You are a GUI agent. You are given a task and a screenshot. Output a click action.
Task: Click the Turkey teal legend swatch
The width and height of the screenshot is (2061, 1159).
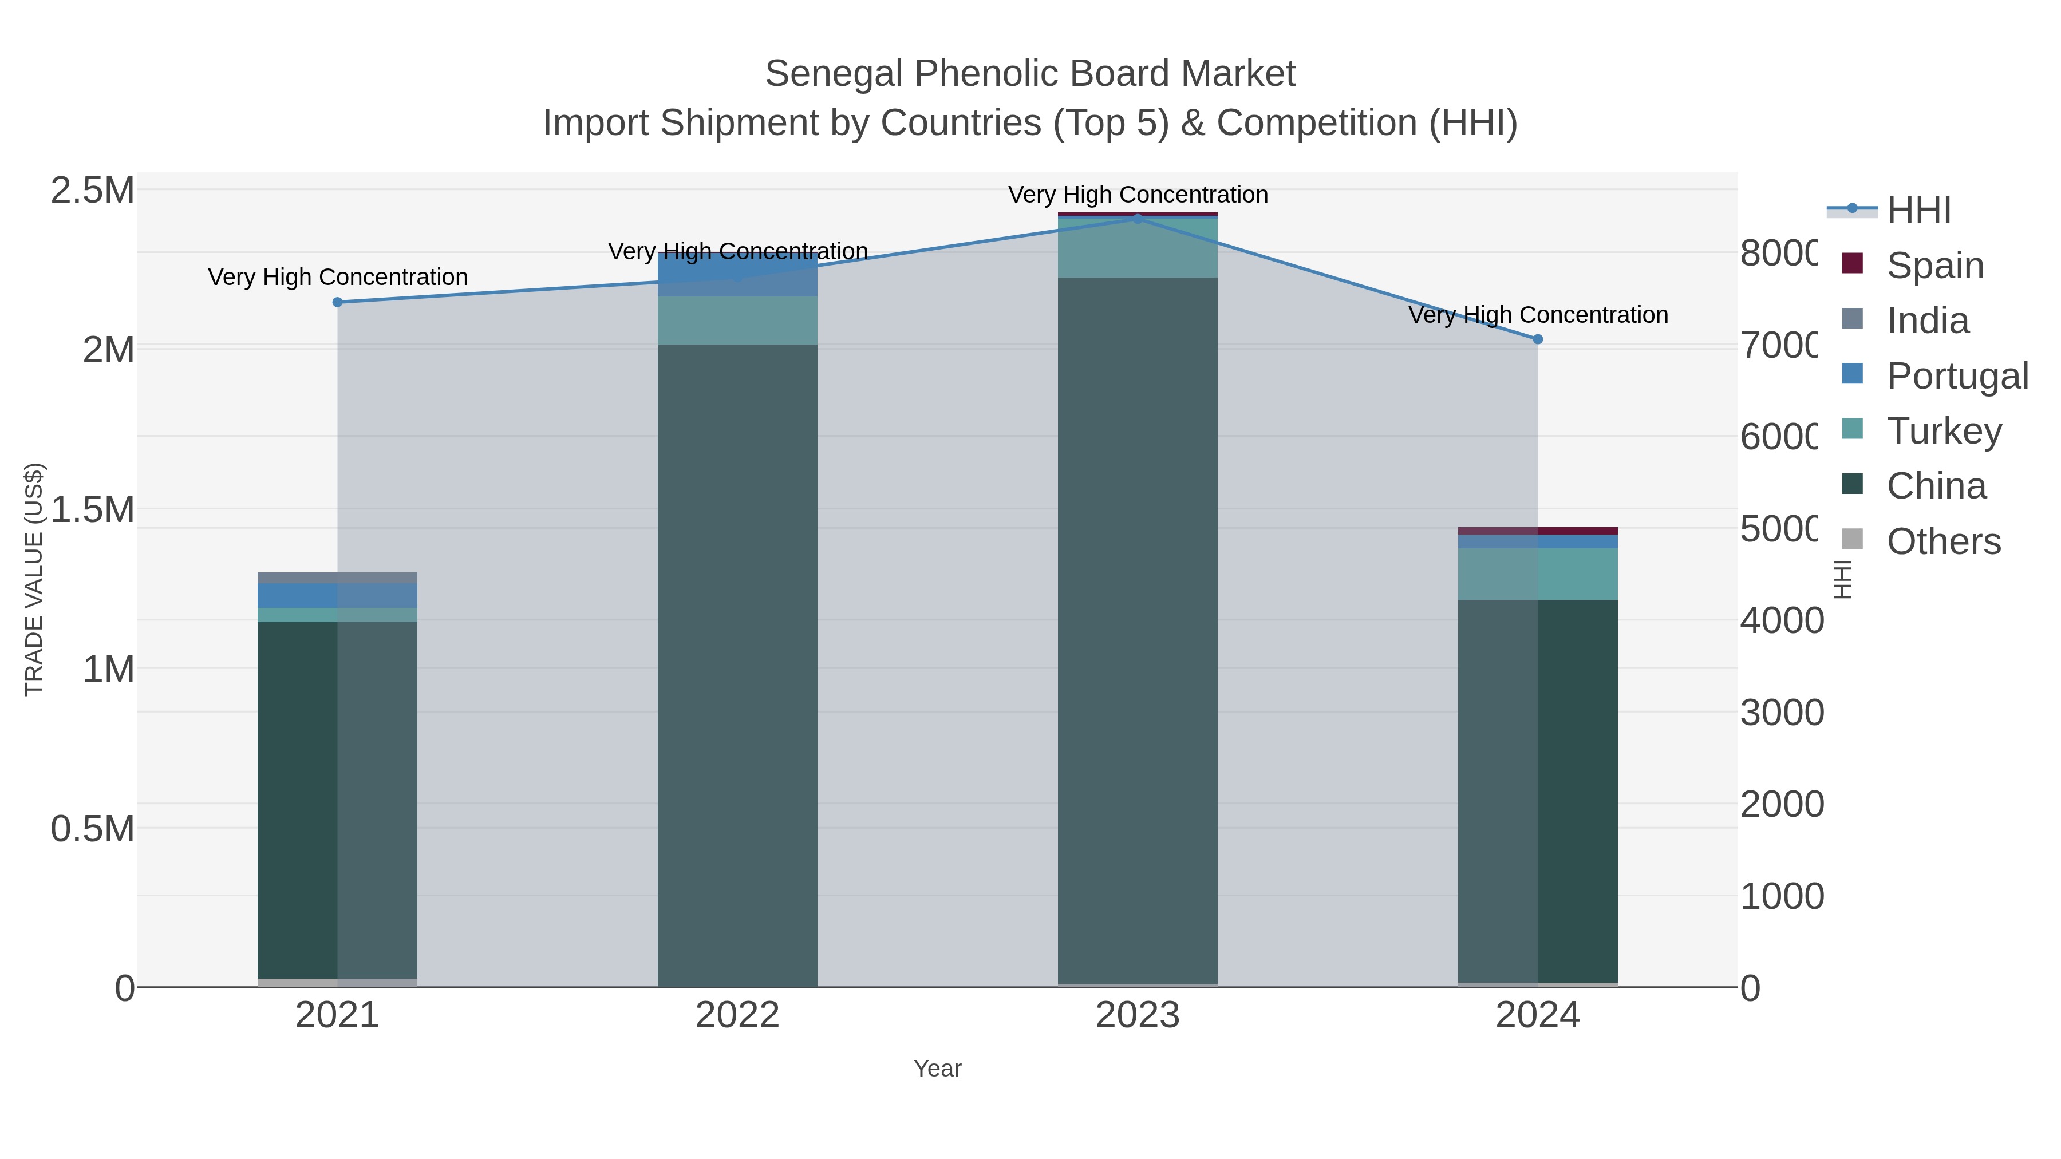pos(1852,429)
